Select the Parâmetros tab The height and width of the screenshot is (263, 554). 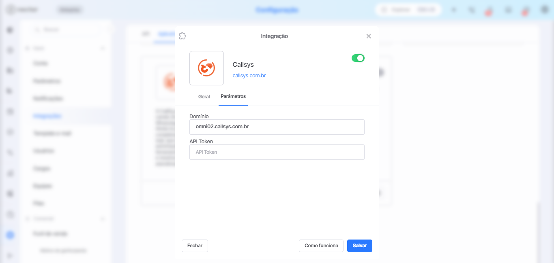click(233, 96)
